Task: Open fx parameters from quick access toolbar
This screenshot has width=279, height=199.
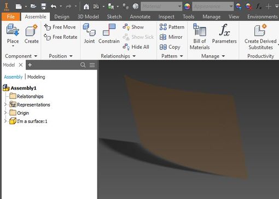Action: pos(259,7)
